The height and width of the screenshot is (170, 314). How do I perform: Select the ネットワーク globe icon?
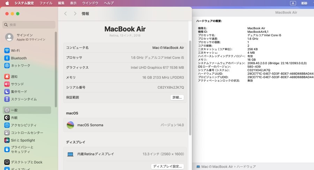(7, 66)
